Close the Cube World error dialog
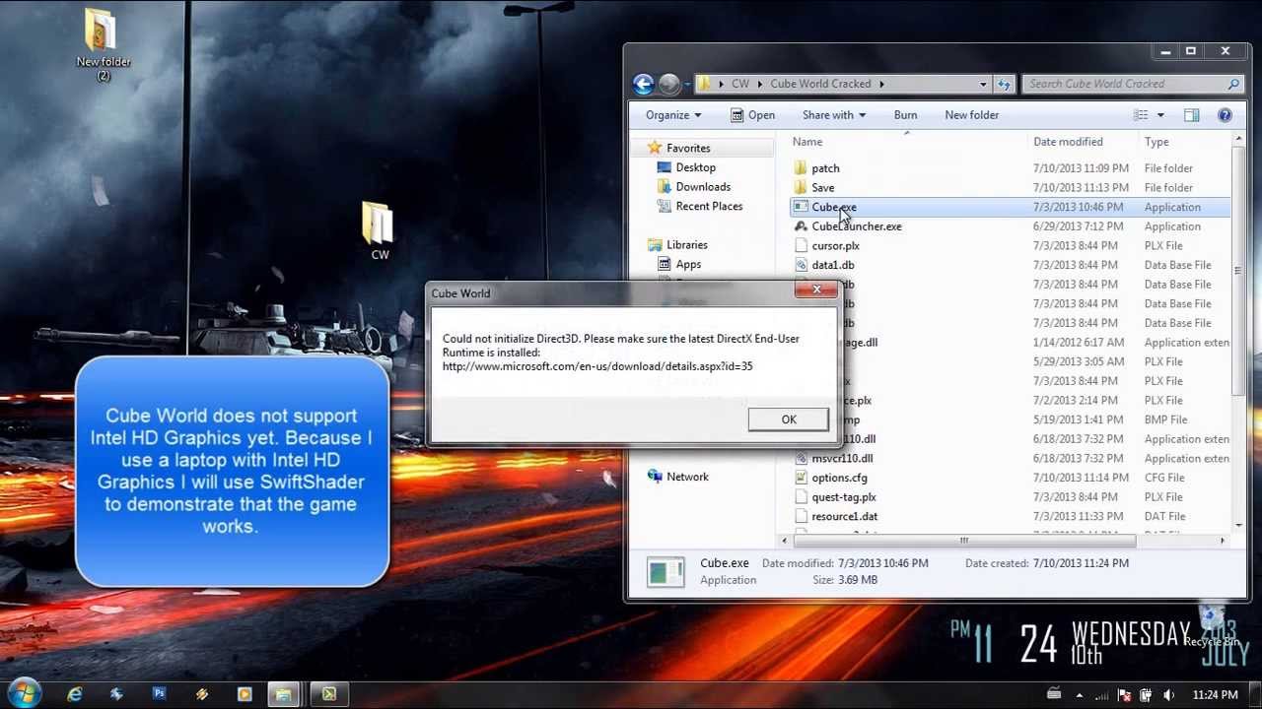The width and height of the screenshot is (1262, 709). 816,290
